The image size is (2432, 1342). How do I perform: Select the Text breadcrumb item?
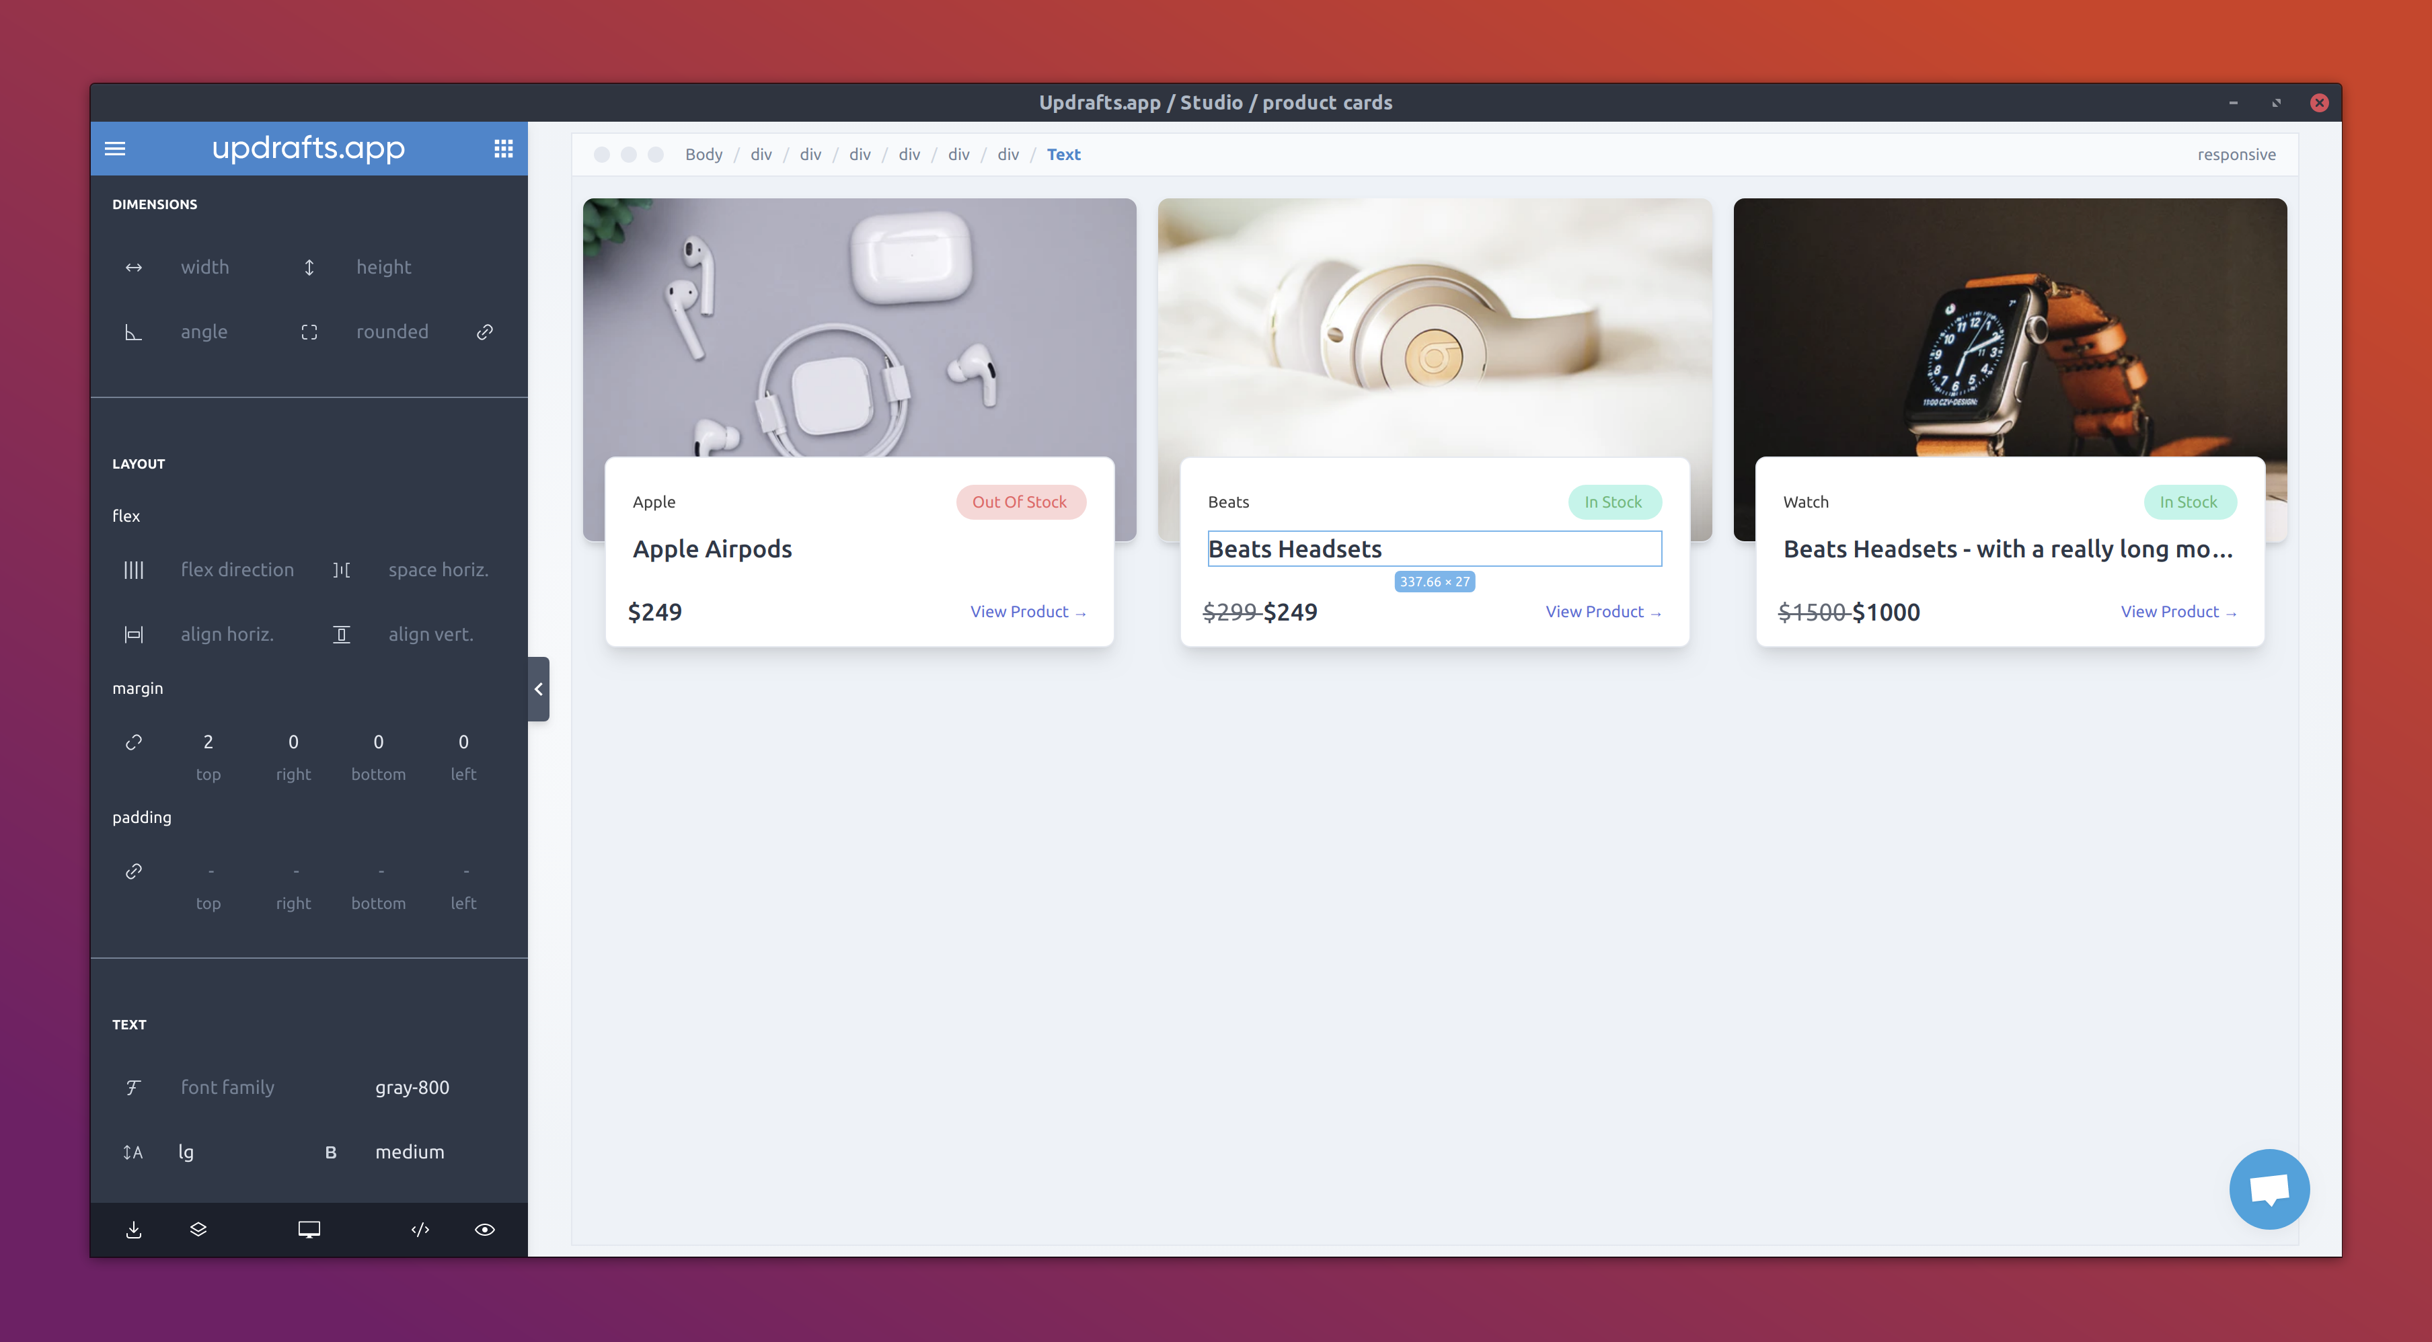coord(1063,154)
